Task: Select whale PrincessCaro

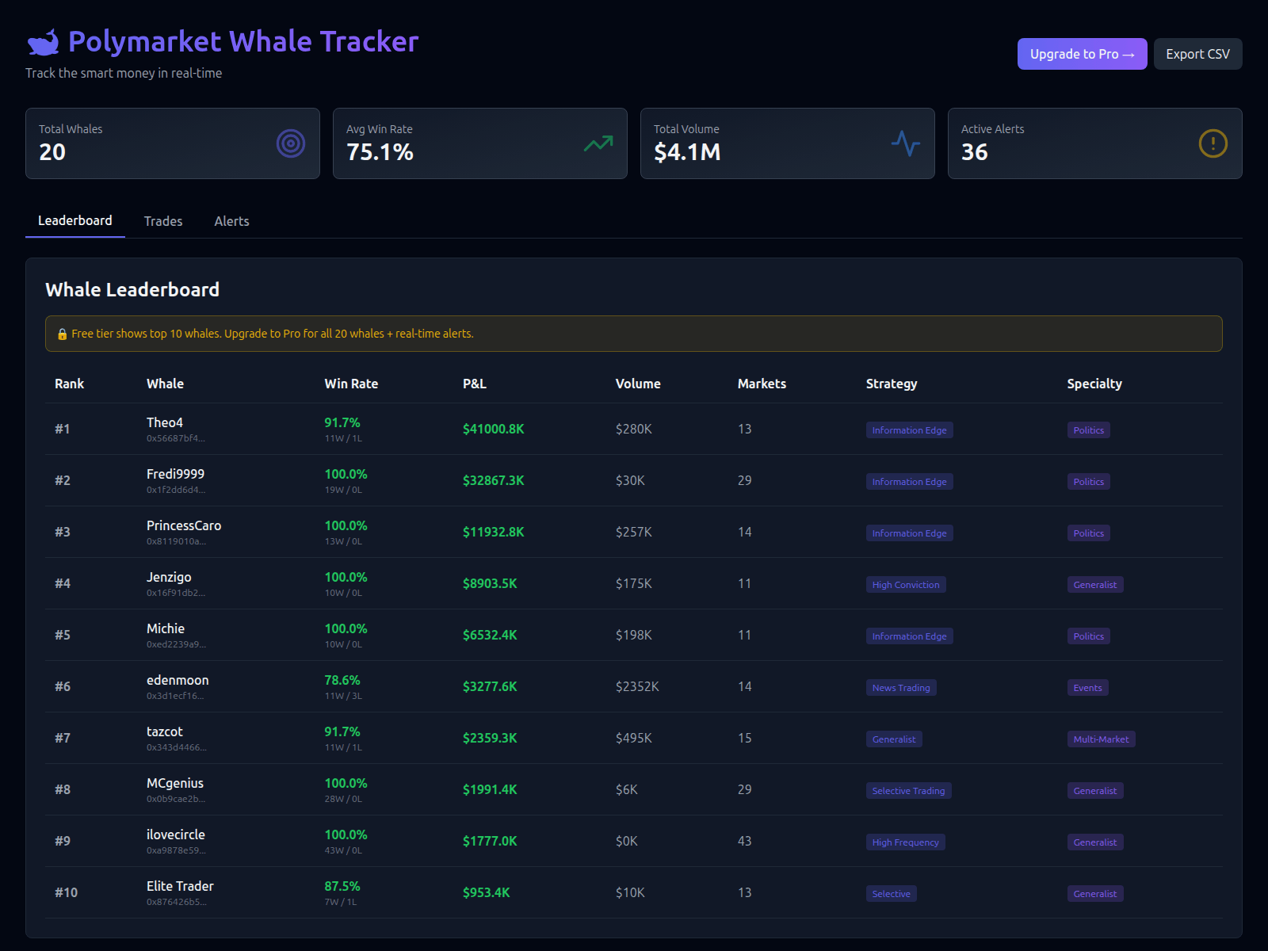Action: click(x=184, y=525)
